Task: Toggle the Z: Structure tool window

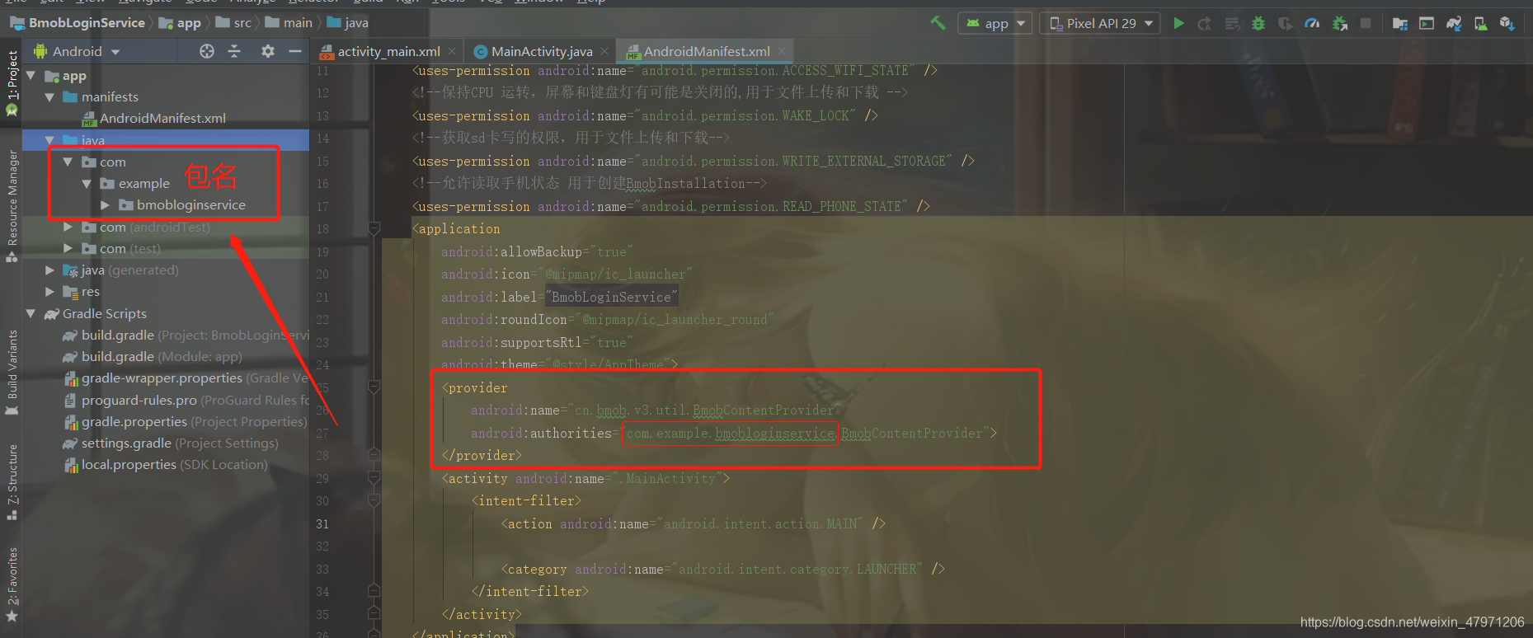Action: click(x=12, y=483)
